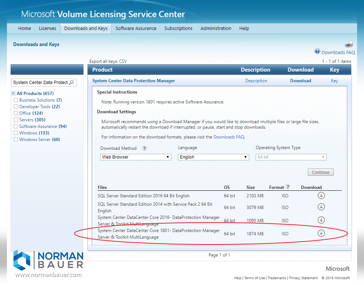
Task: Click the Download Method help icon
Action: (144, 148)
